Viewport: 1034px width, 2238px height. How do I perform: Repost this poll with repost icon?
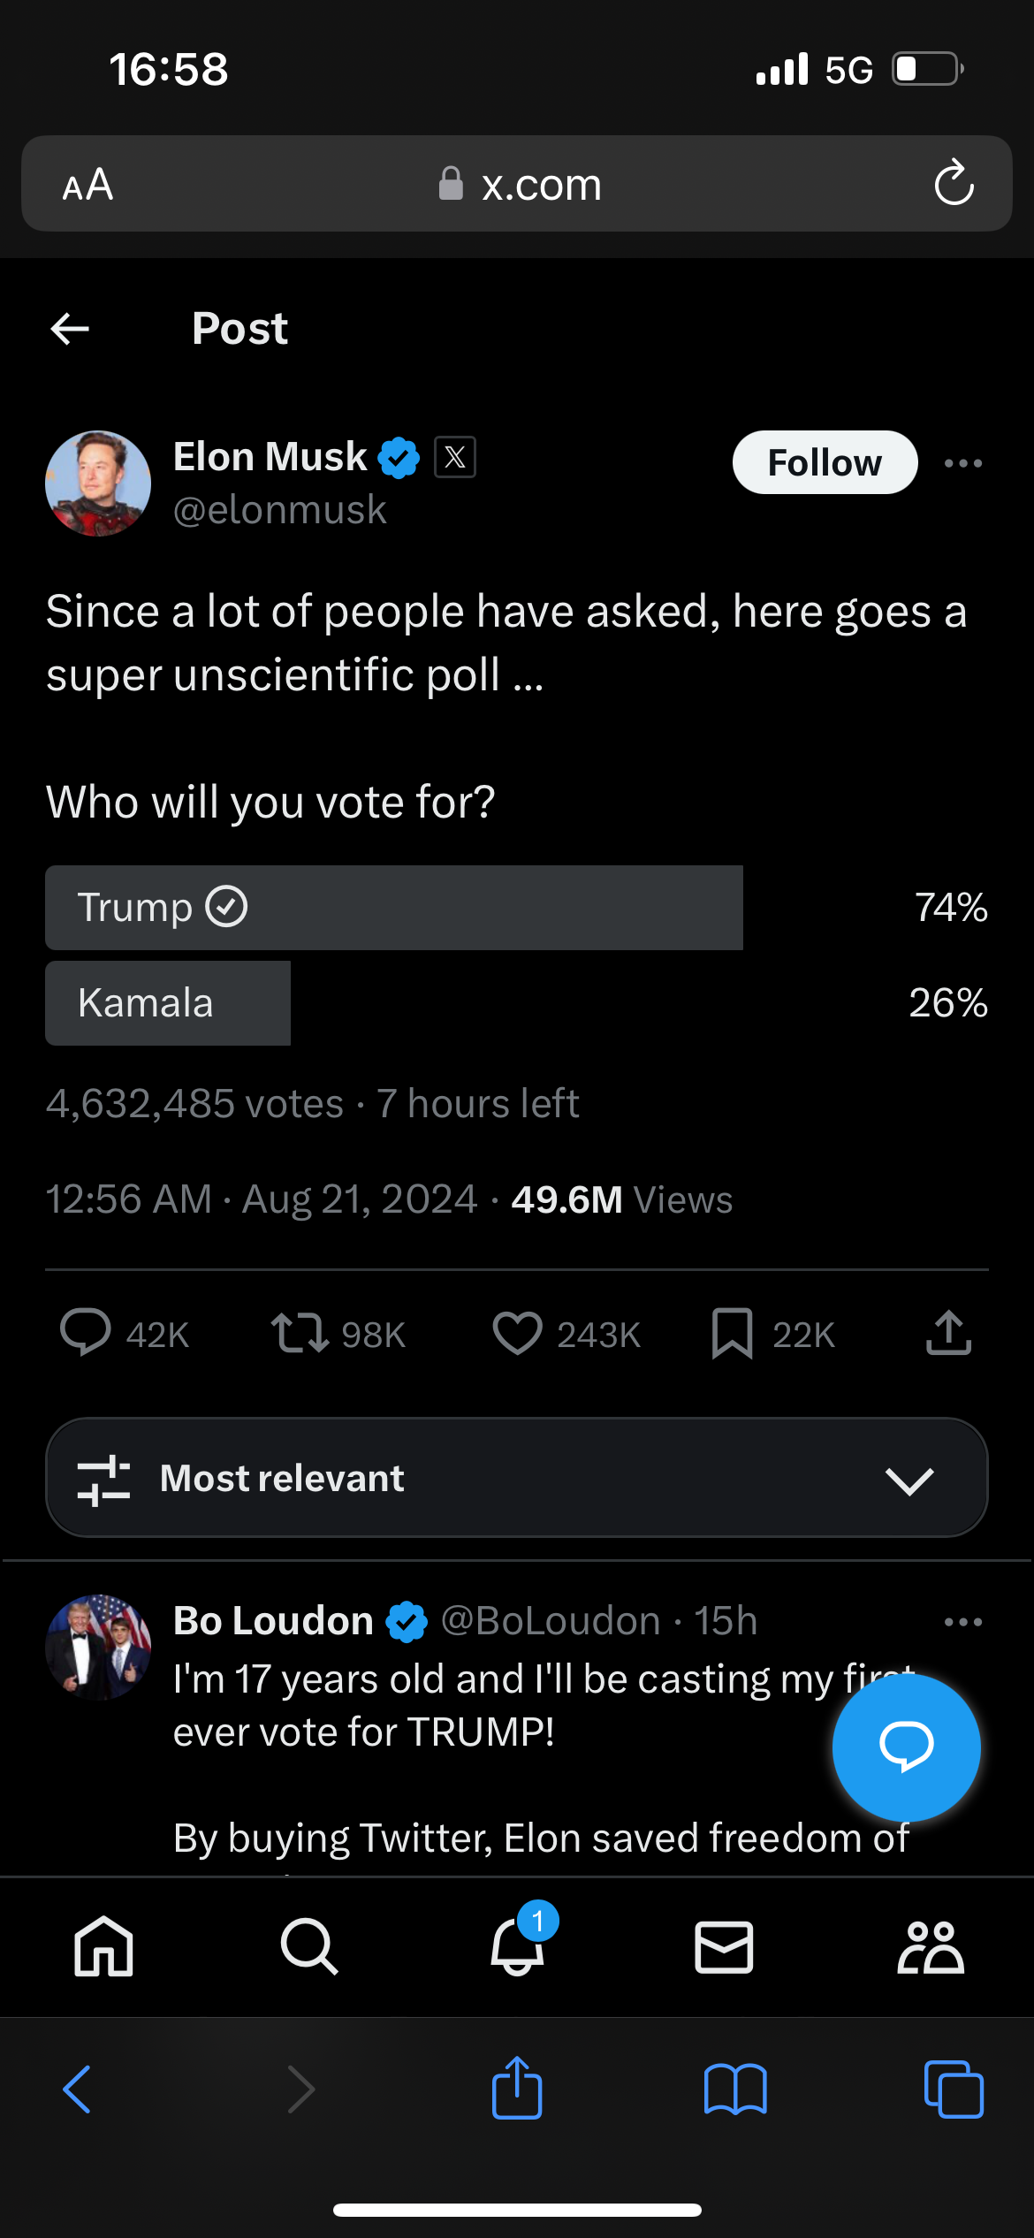[x=300, y=1333]
